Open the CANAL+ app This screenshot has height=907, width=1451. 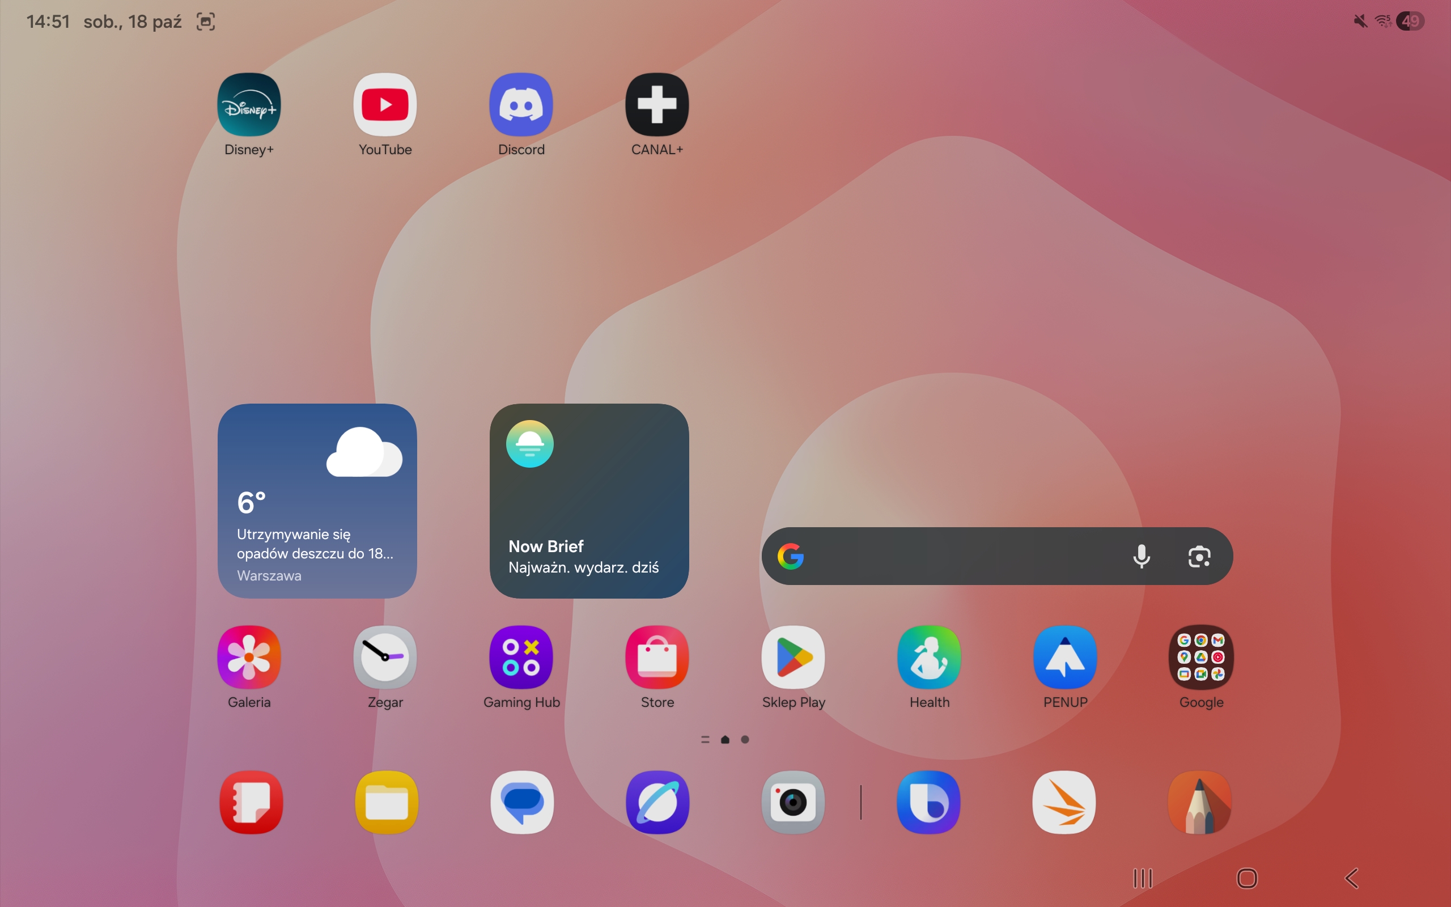657,104
